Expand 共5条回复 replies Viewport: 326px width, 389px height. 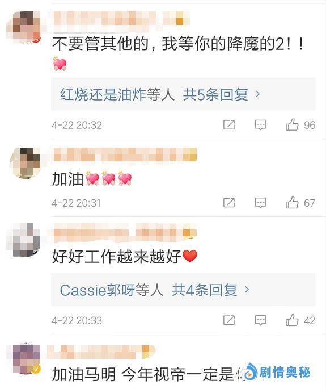coord(215,94)
